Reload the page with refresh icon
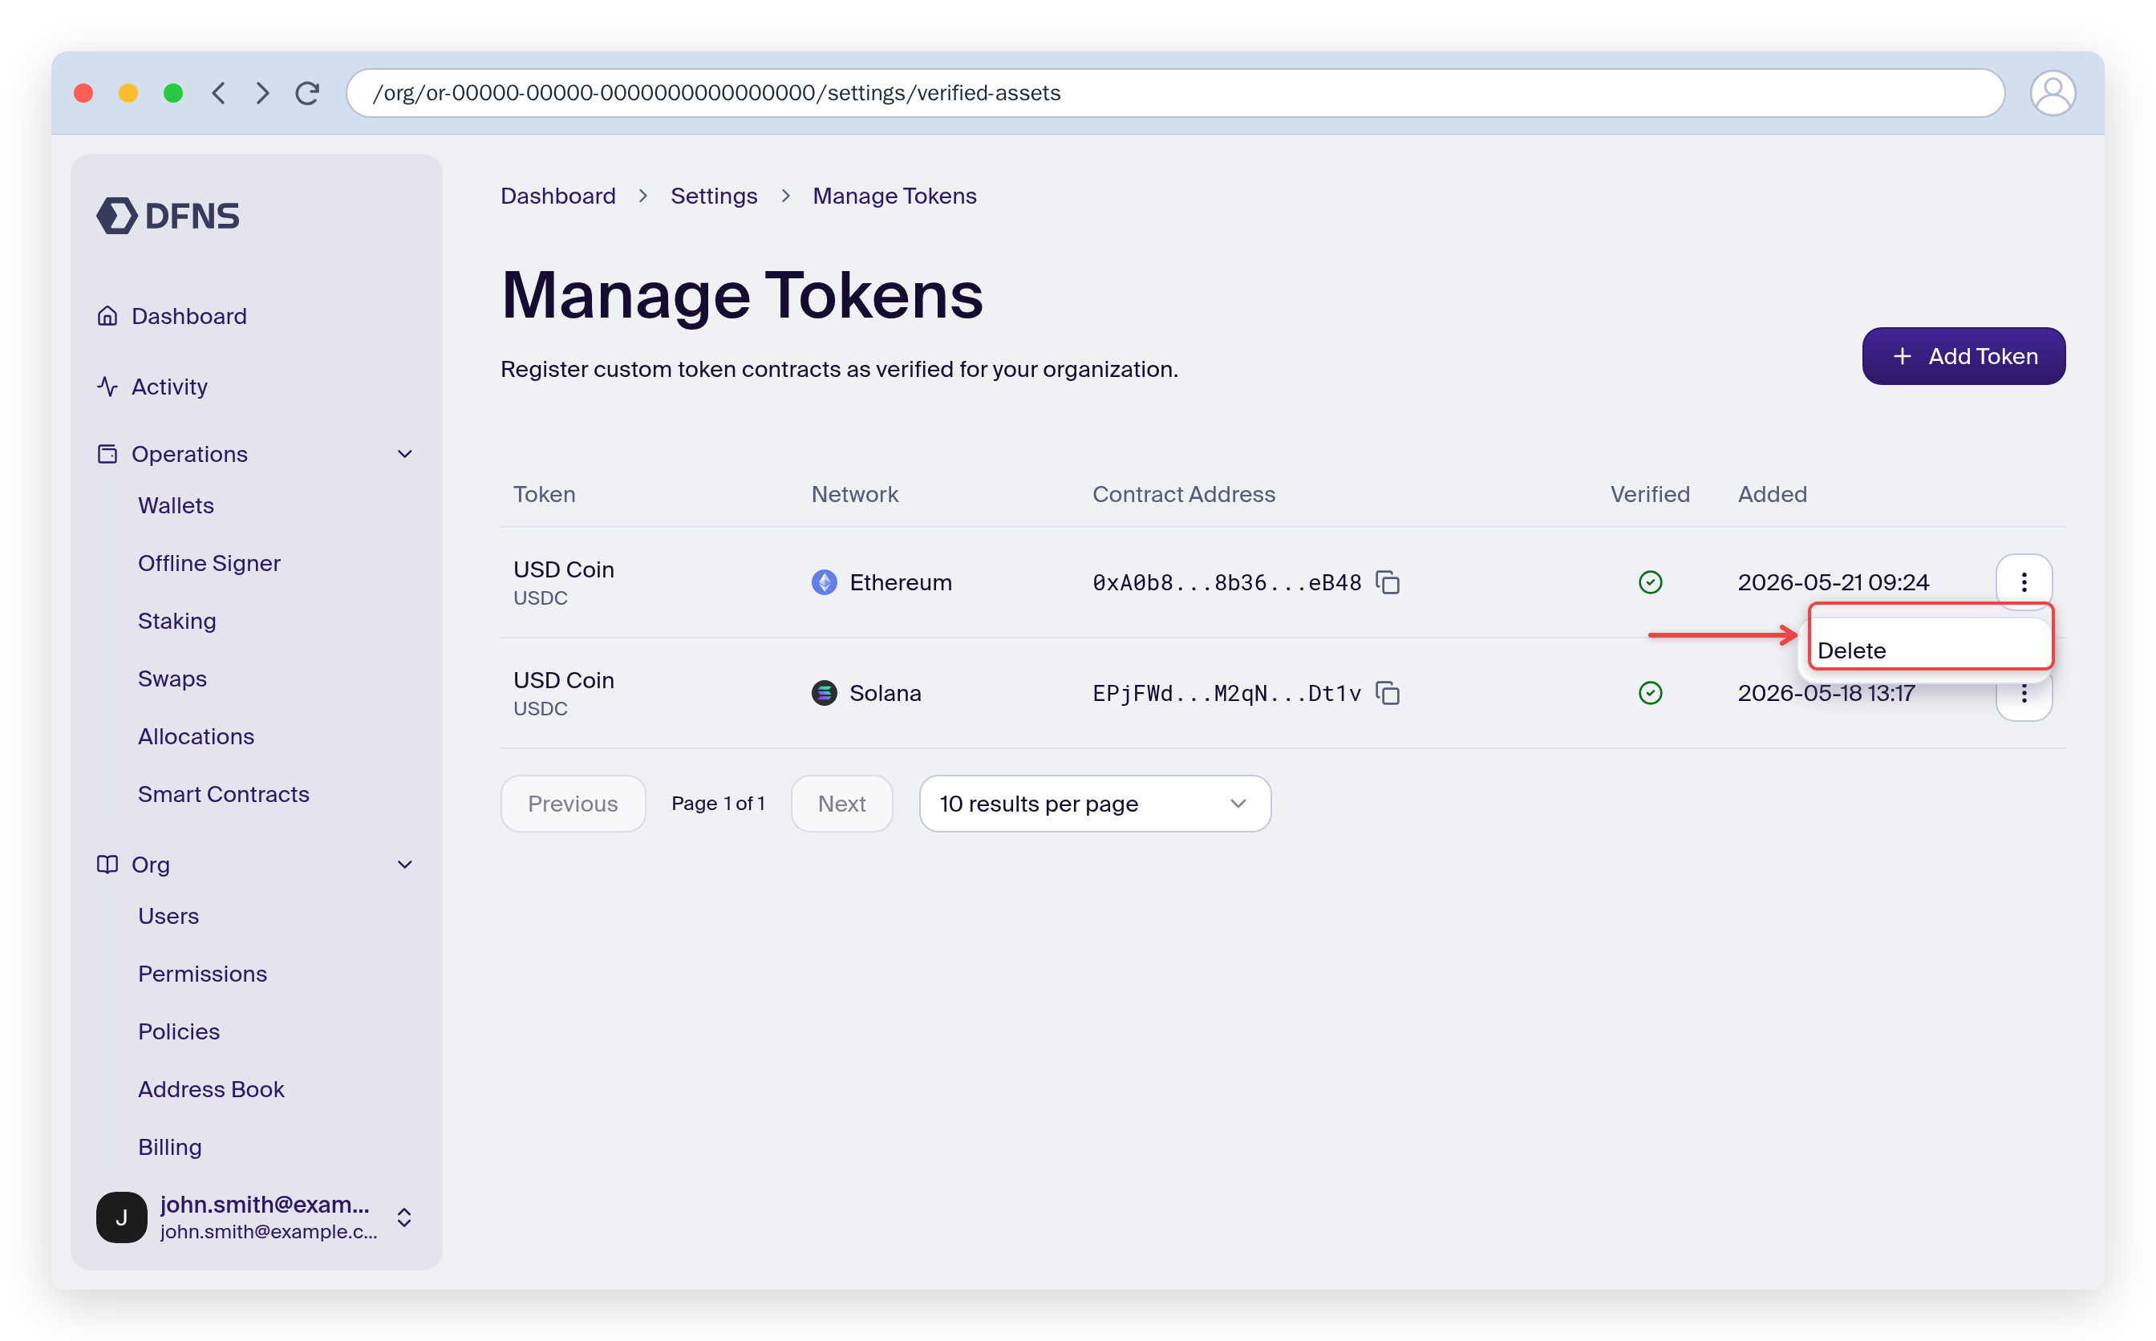 tap(307, 93)
